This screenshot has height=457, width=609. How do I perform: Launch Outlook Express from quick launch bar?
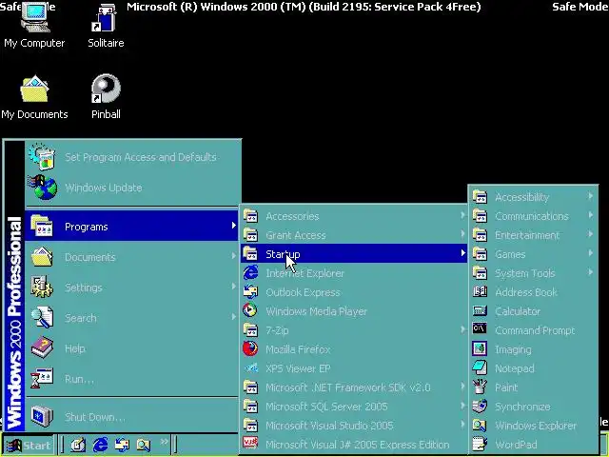[x=122, y=445]
